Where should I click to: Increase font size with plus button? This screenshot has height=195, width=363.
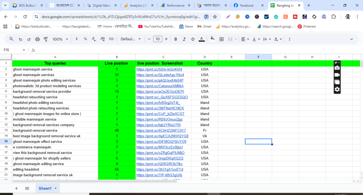tap(166, 39)
